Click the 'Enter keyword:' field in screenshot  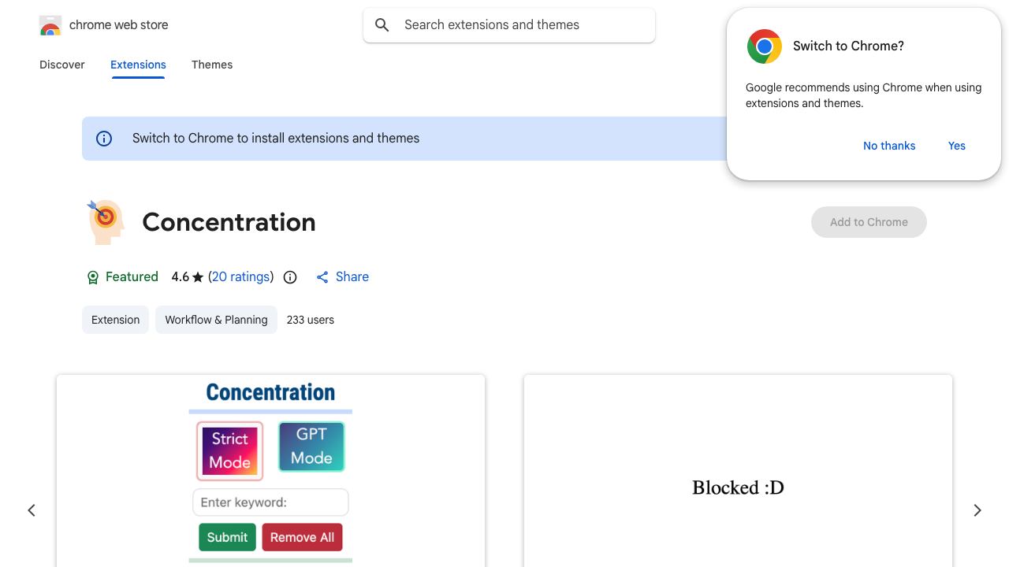270,502
